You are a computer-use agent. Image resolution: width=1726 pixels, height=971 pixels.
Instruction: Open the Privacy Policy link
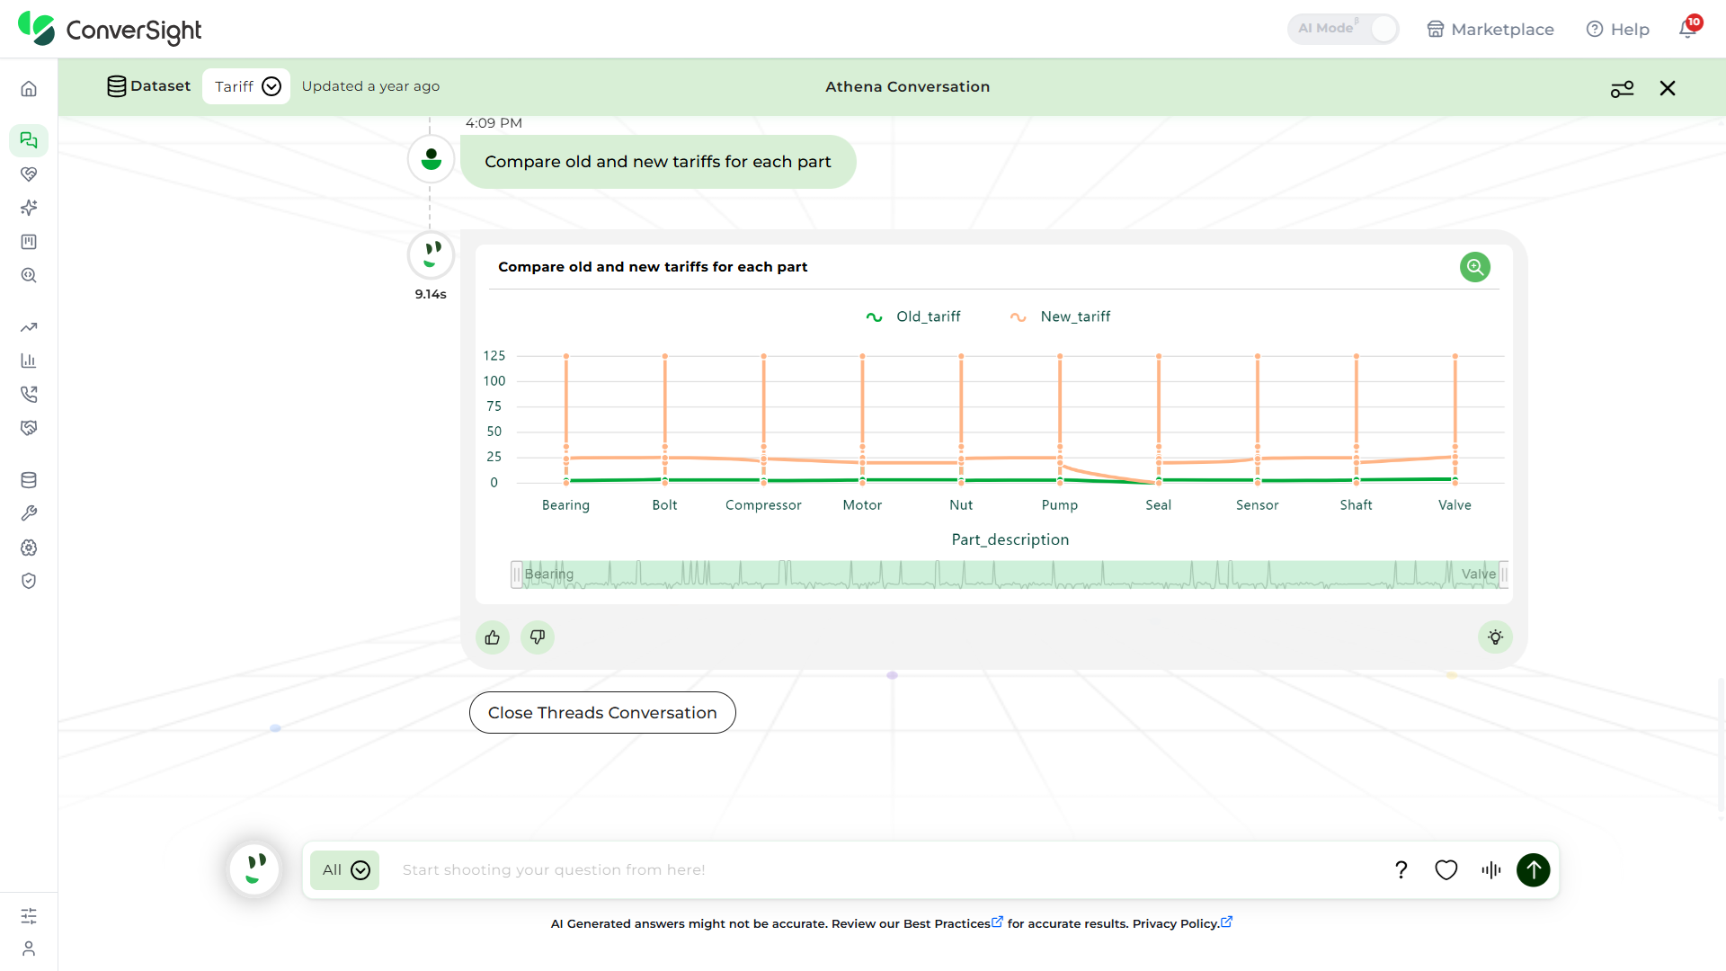pos(1182,923)
